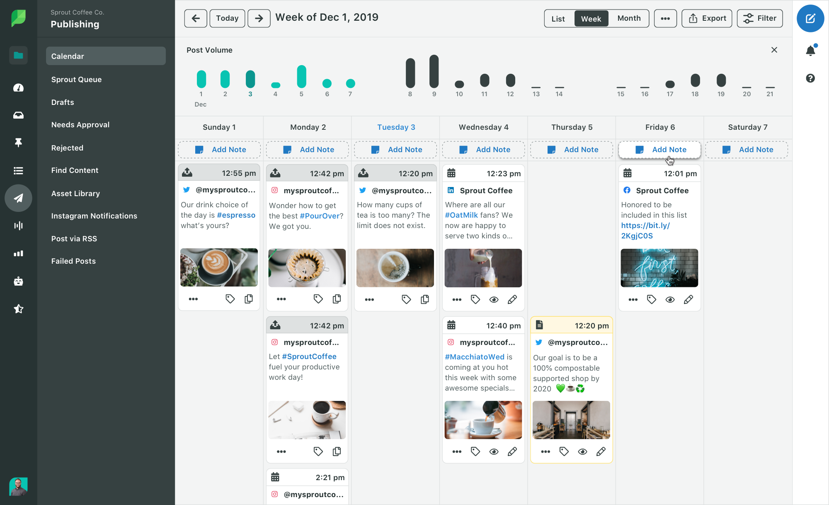Open Asset Library in sidebar
The image size is (829, 505).
(76, 193)
